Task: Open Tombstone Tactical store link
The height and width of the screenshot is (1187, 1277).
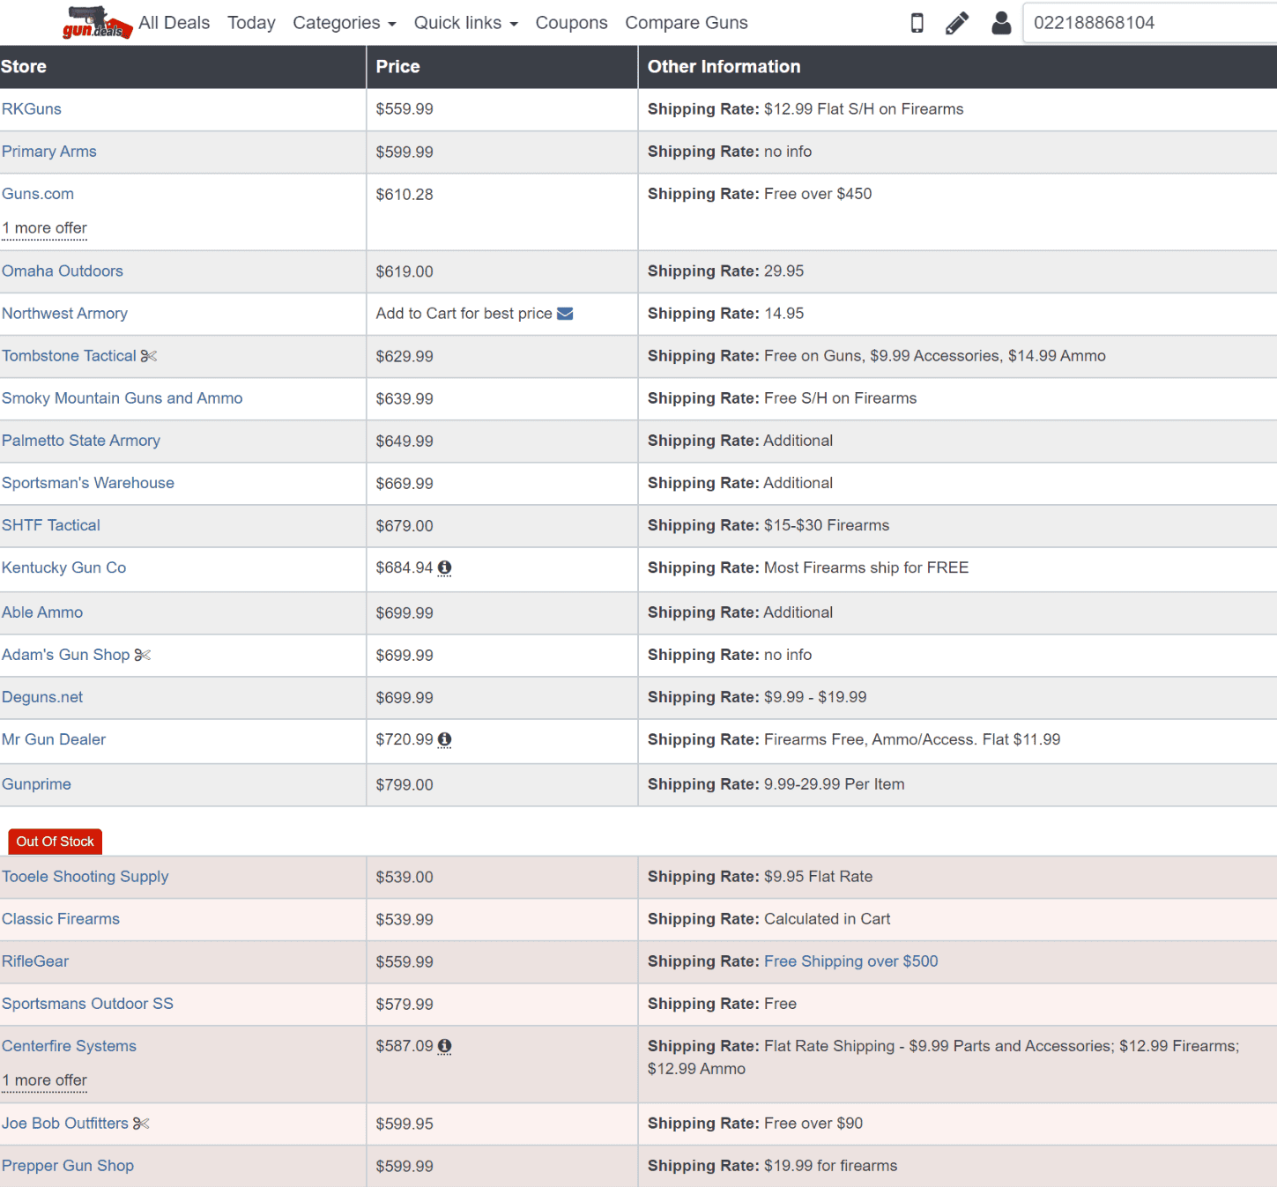Action: click(x=69, y=356)
